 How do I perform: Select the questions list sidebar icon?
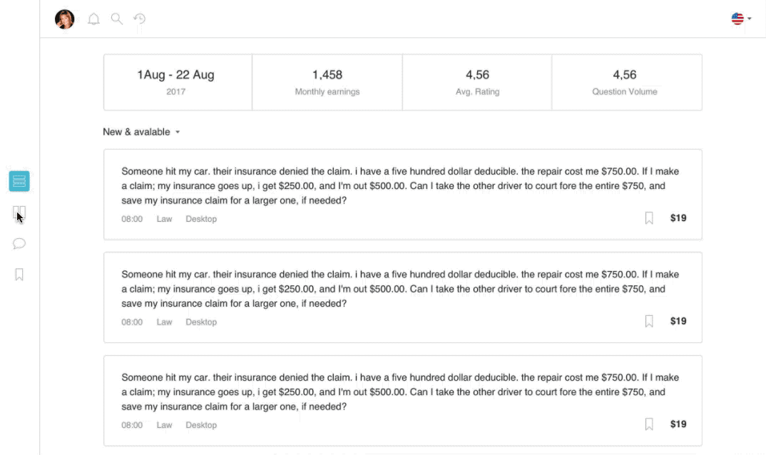coord(19,181)
